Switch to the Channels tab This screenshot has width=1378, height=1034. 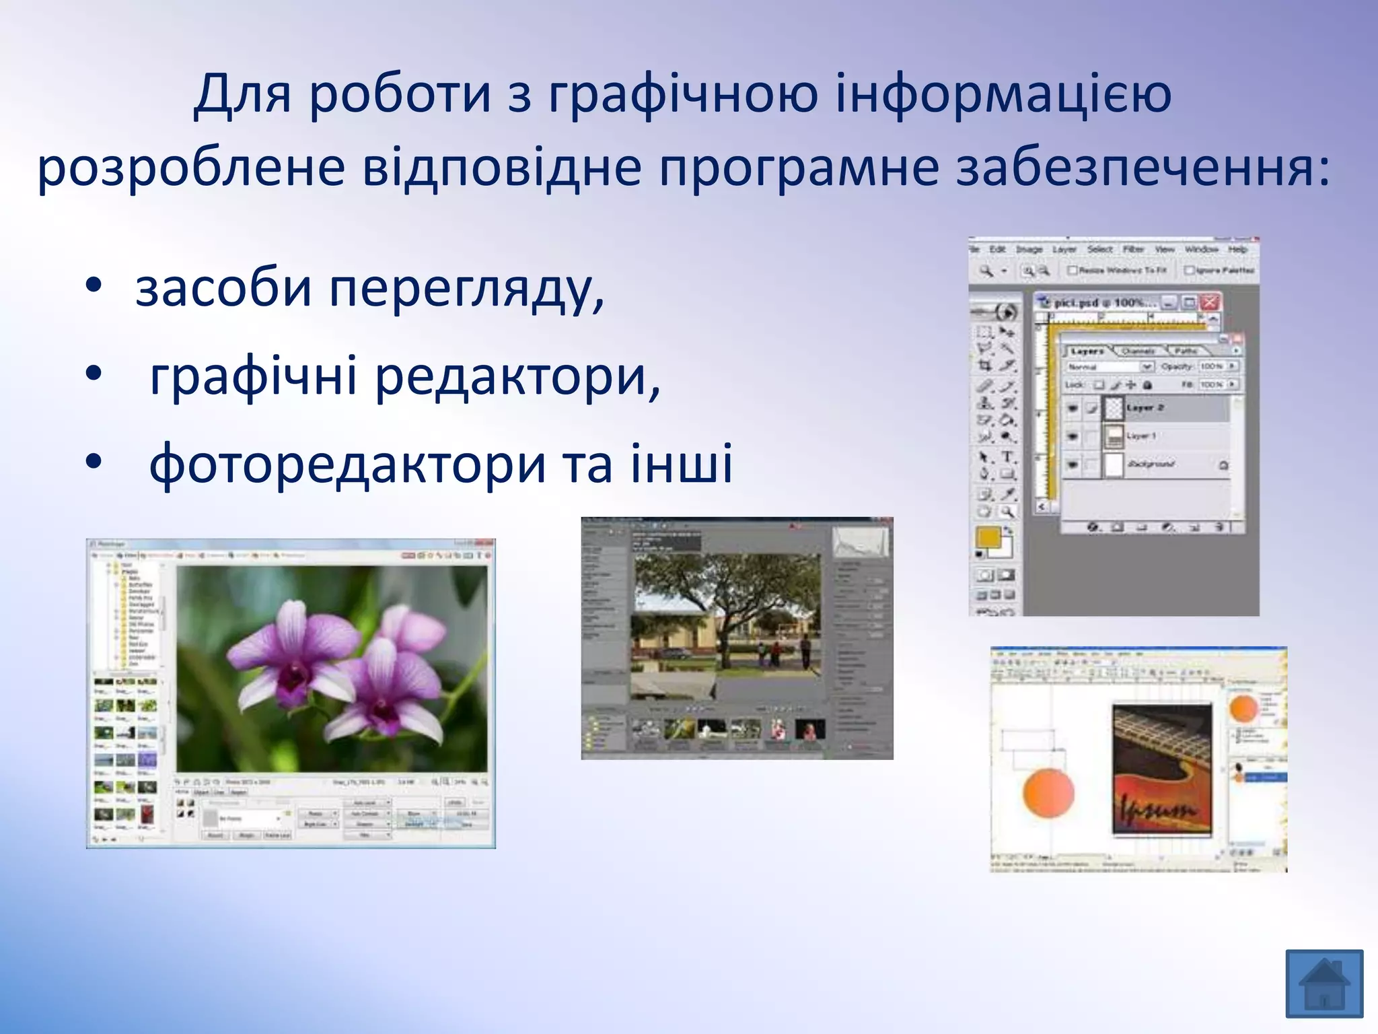coord(1138,351)
